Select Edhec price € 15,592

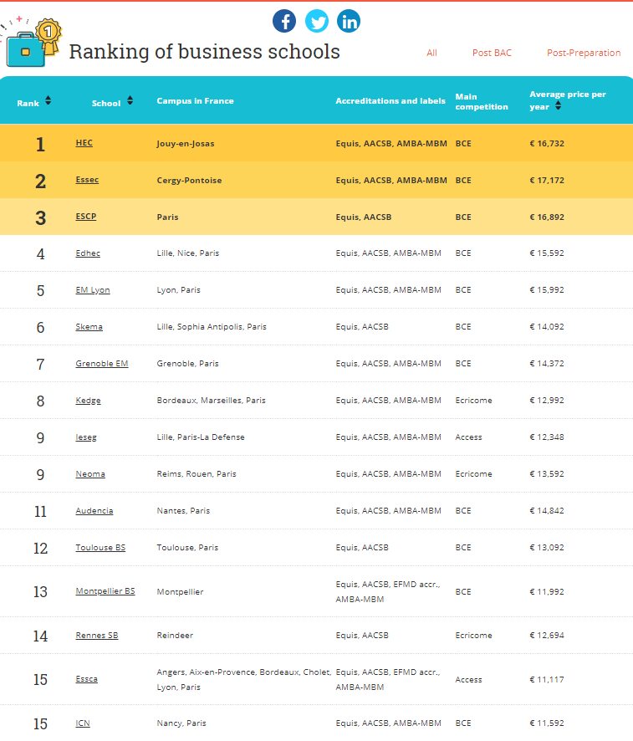click(x=547, y=253)
